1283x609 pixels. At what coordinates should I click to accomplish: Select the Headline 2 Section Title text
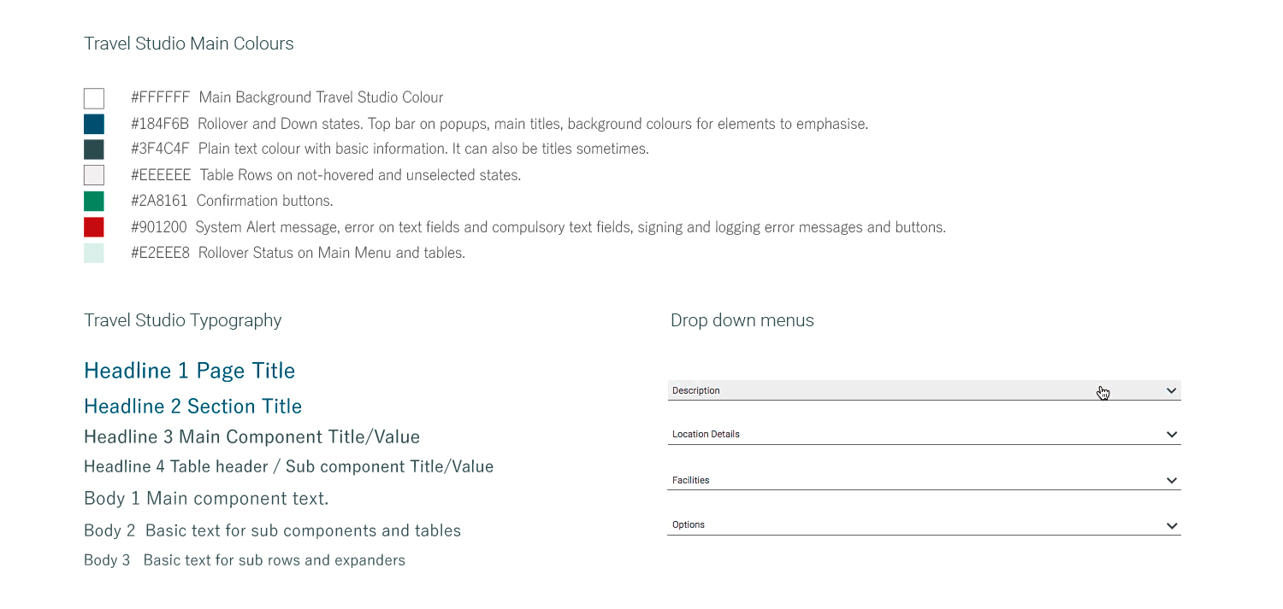click(x=193, y=406)
